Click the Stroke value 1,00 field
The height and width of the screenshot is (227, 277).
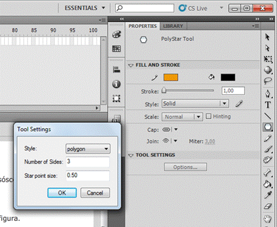pos(233,91)
